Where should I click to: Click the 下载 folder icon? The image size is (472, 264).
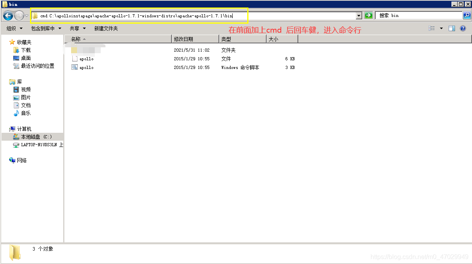pos(16,50)
